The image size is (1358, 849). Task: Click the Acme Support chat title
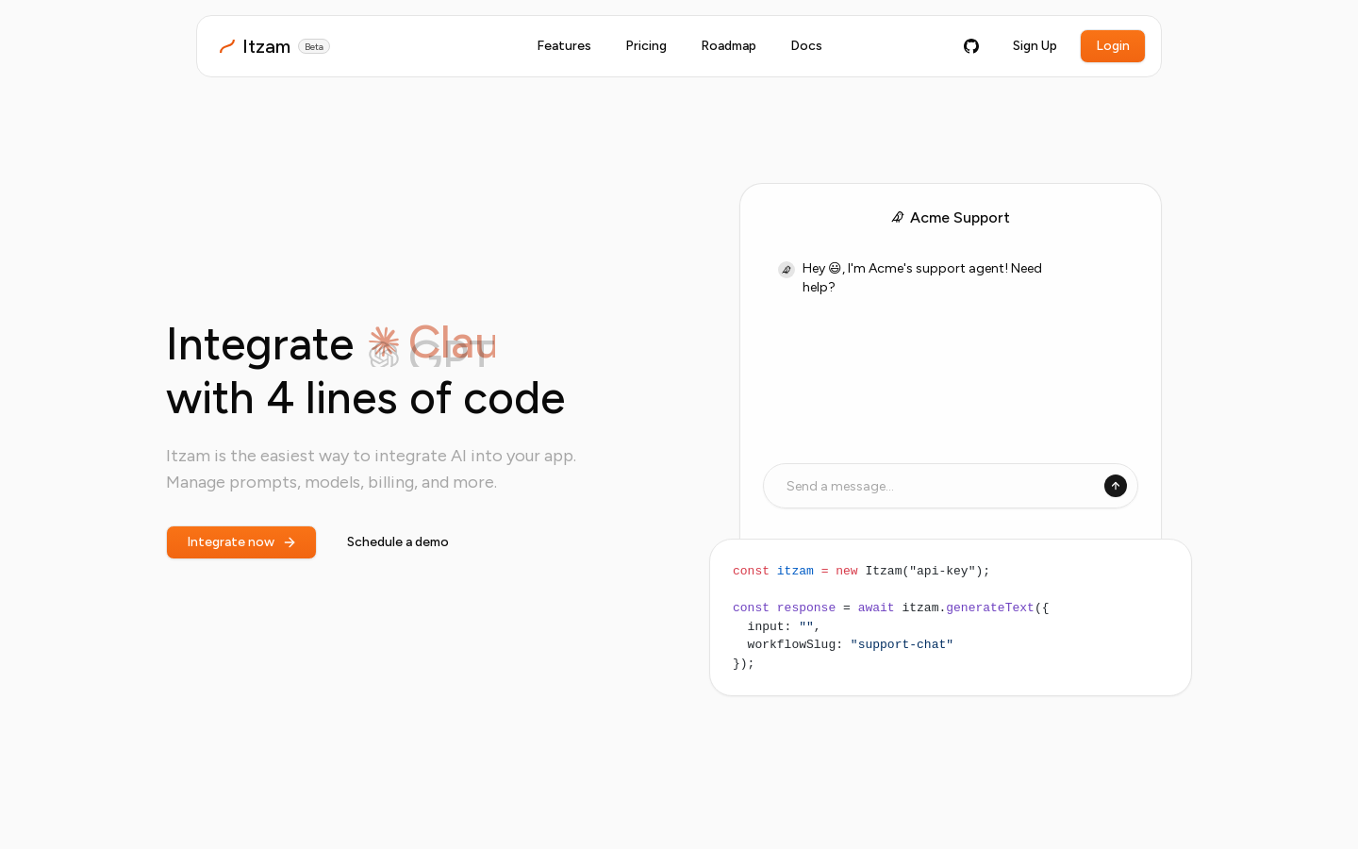[960, 218]
